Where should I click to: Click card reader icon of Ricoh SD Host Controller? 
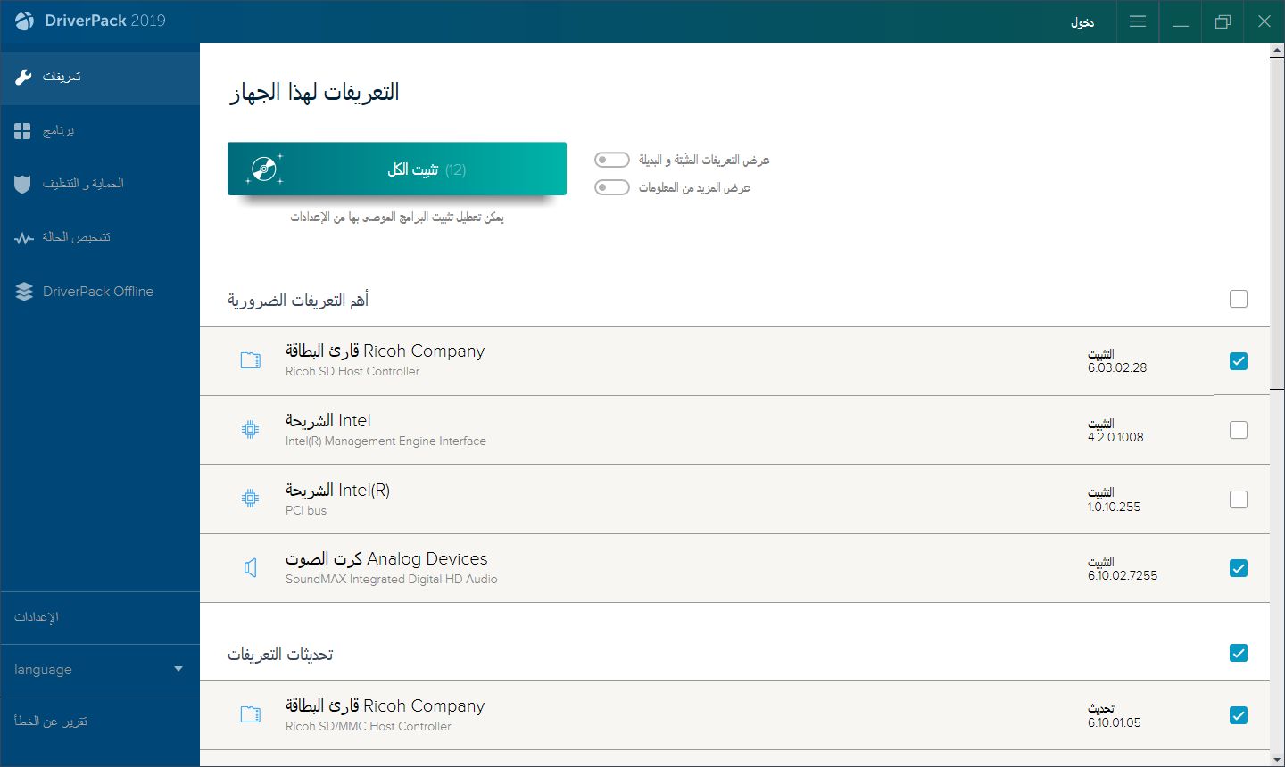pos(251,360)
